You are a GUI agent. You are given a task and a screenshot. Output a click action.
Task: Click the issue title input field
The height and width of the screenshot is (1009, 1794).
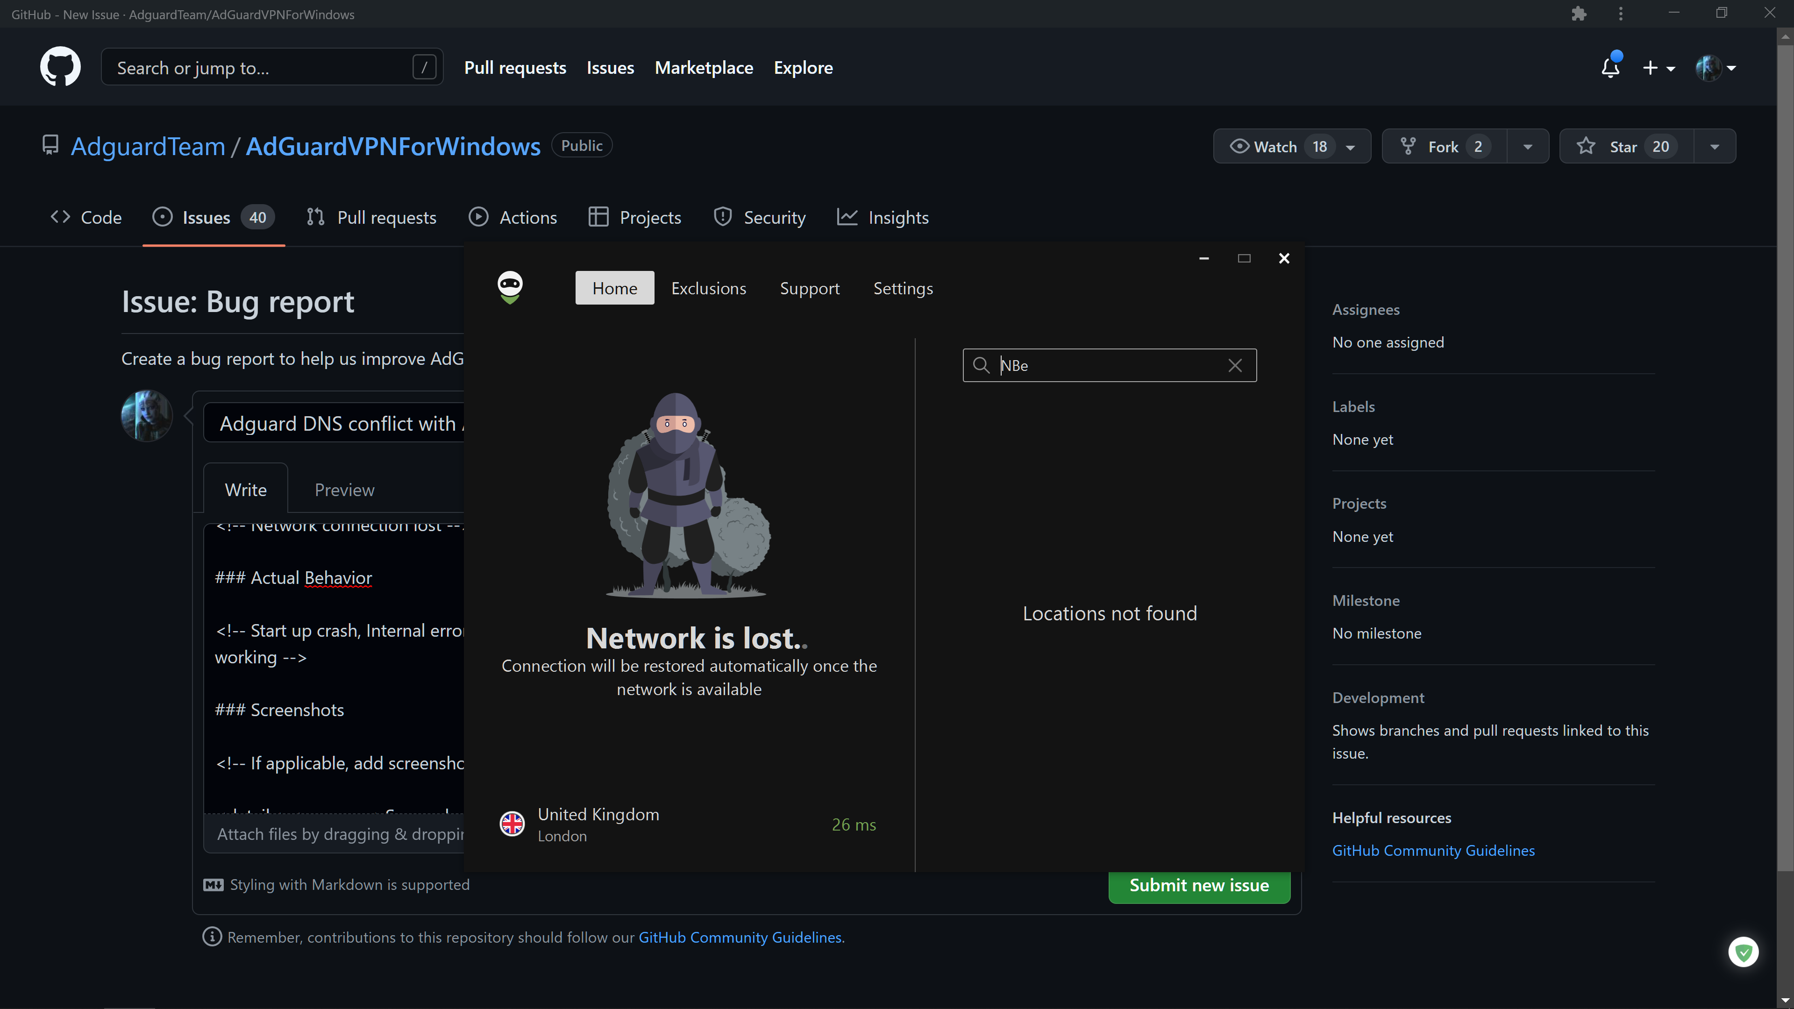[335, 423]
